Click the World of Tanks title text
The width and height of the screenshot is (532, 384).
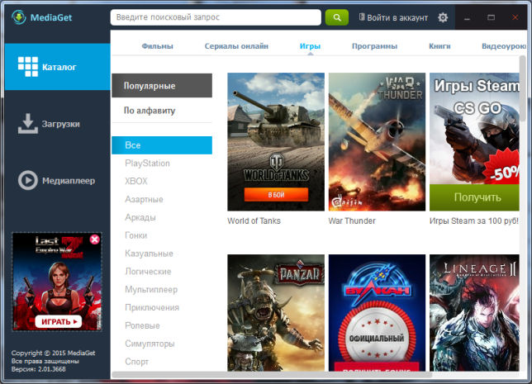click(x=254, y=220)
